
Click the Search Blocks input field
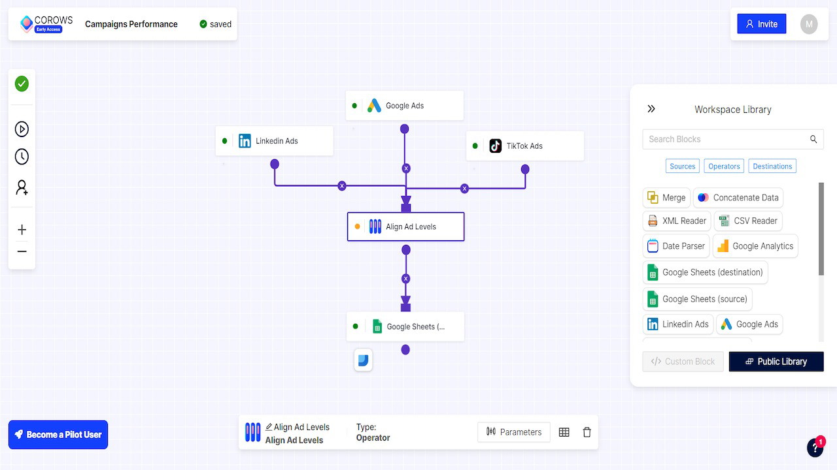tap(726, 139)
